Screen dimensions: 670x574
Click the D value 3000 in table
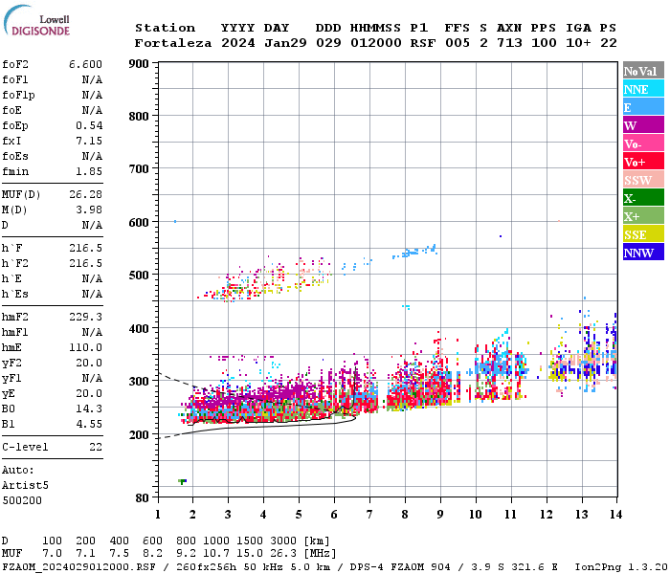(283, 541)
